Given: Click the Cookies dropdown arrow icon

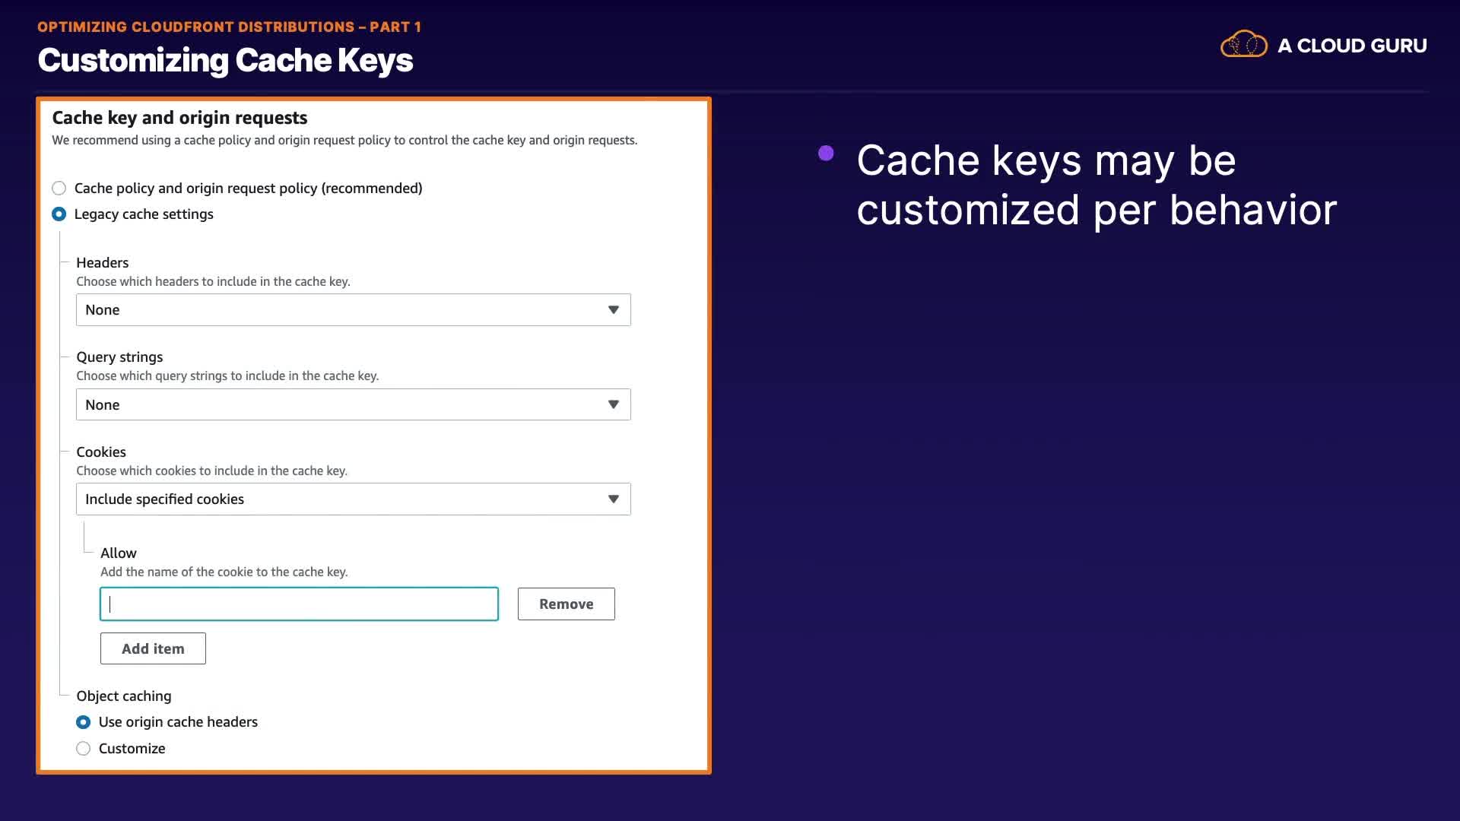Looking at the screenshot, I should [x=613, y=499].
